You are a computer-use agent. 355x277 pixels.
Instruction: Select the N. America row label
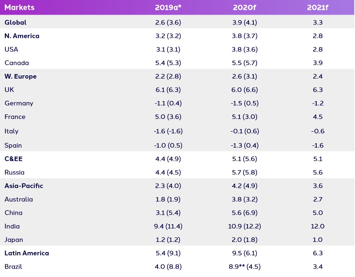click(x=22, y=36)
